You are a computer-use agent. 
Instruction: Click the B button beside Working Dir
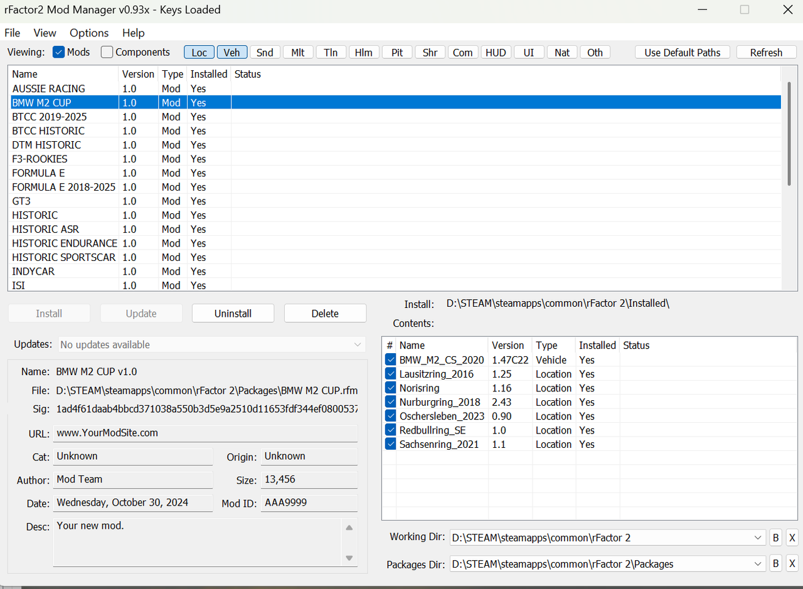pyautogui.click(x=776, y=538)
